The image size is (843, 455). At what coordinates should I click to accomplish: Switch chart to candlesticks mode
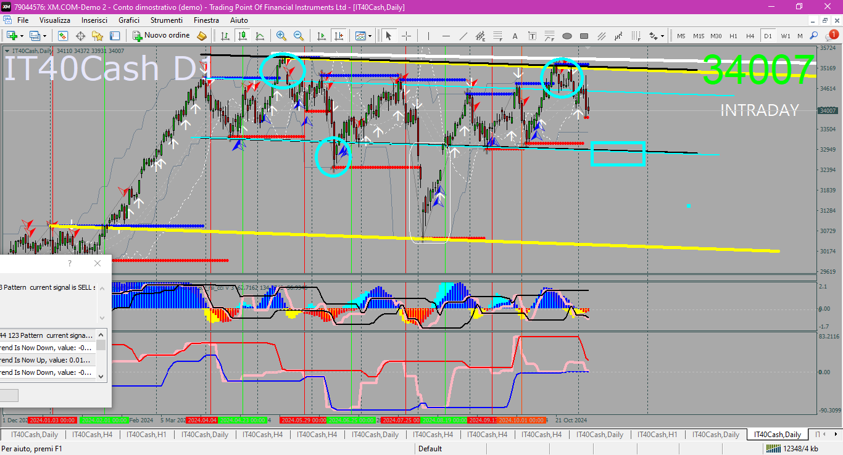243,36
